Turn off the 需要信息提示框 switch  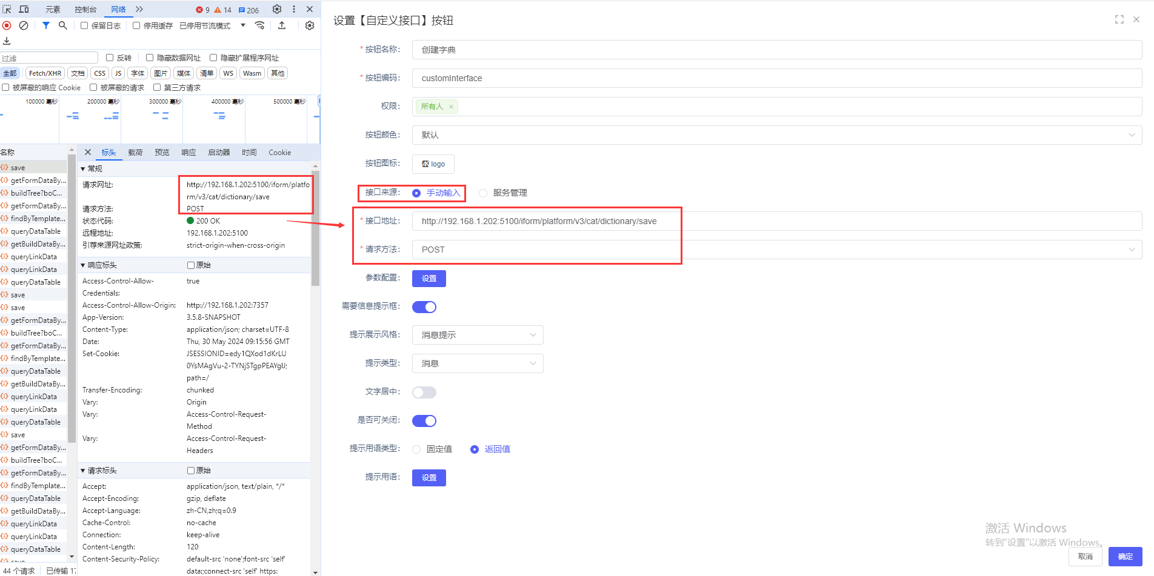click(x=424, y=307)
